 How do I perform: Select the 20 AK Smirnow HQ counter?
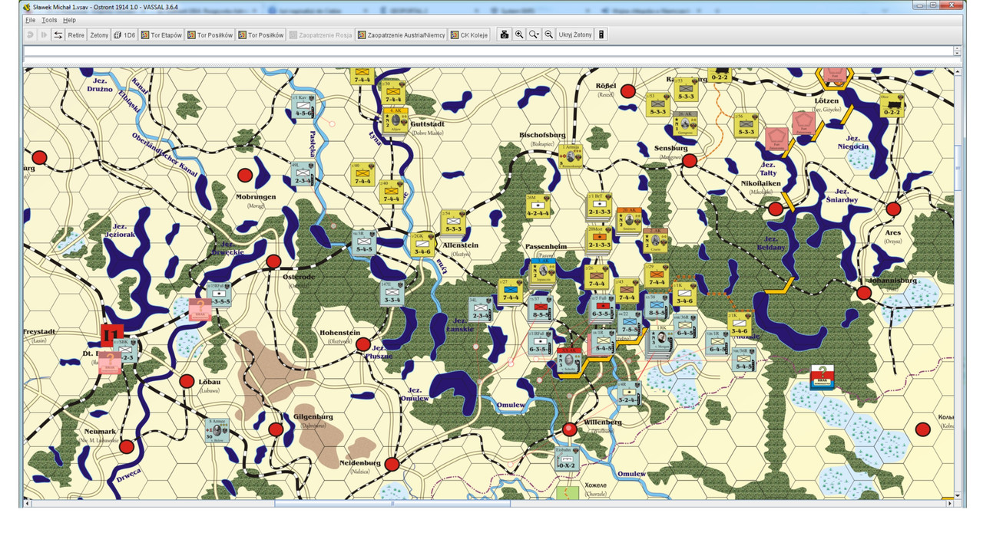pyautogui.click(x=628, y=220)
